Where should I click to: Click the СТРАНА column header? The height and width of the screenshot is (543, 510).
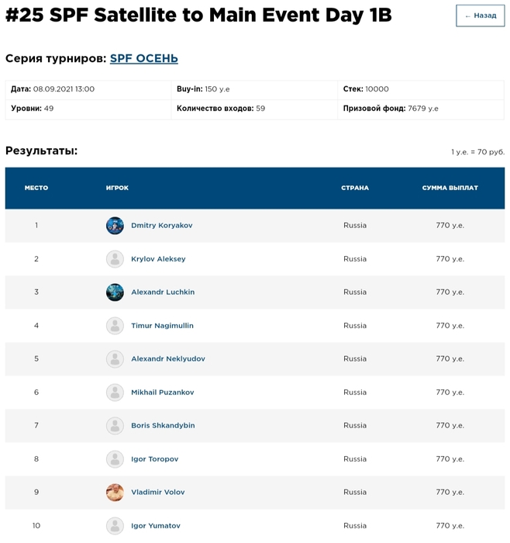coord(355,188)
